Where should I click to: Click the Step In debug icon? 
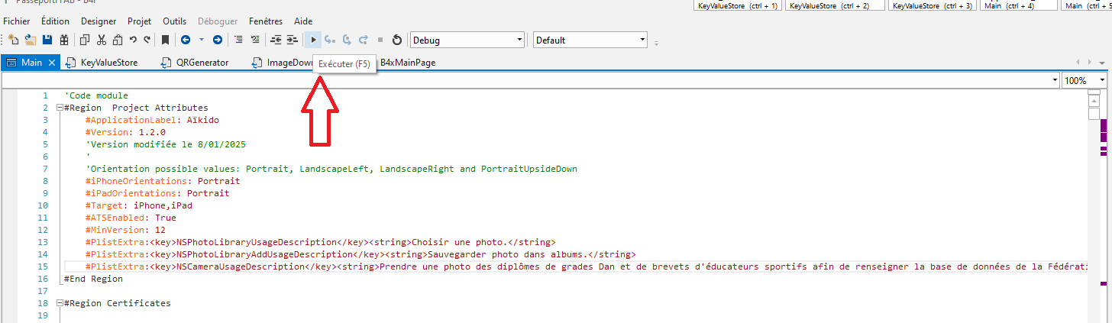[x=330, y=40]
